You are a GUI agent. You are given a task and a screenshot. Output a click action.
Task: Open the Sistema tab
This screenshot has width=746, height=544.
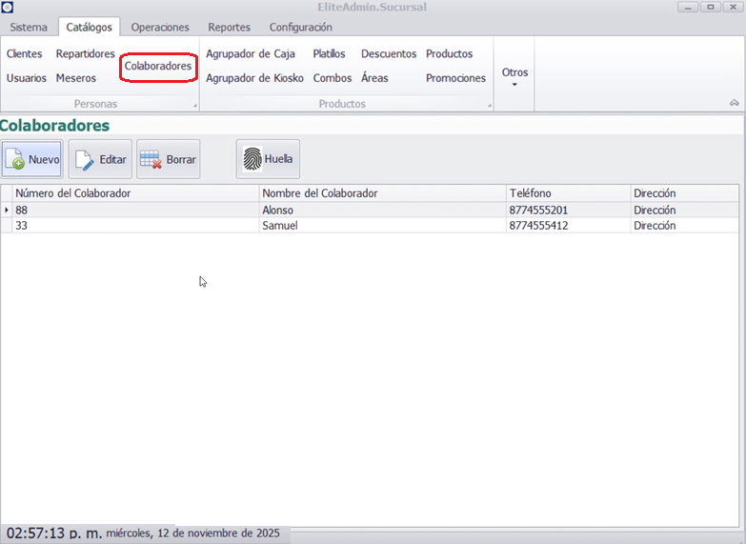[29, 28]
